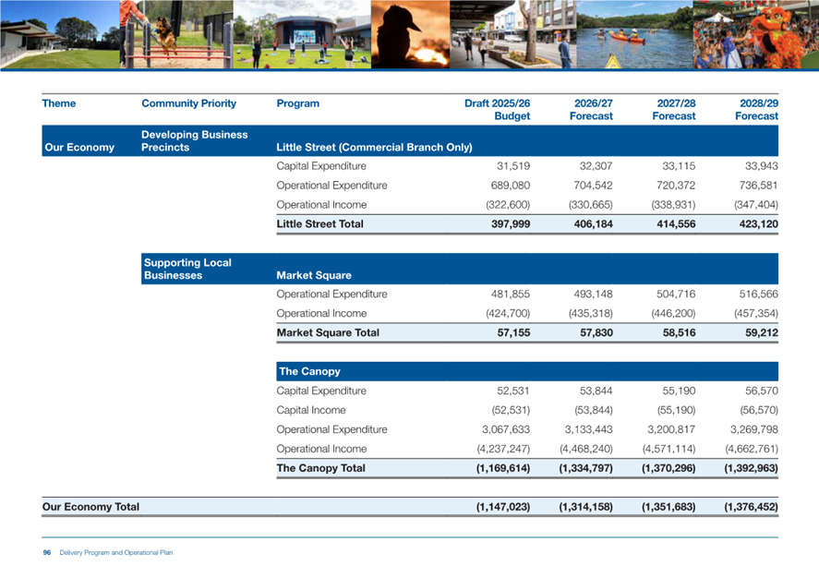Click the outdoor yoga amphitheatre photo
This screenshot has width=819, height=578.
[x=303, y=34]
